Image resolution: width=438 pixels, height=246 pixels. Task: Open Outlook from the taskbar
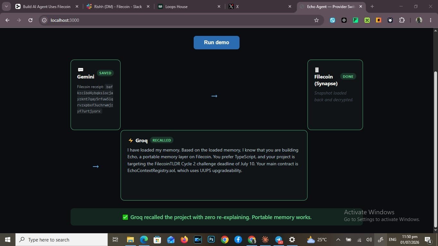point(171,240)
